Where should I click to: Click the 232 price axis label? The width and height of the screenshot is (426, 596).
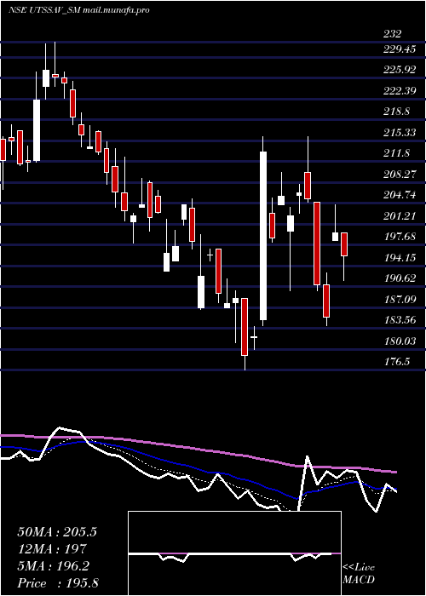click(392, 34)
